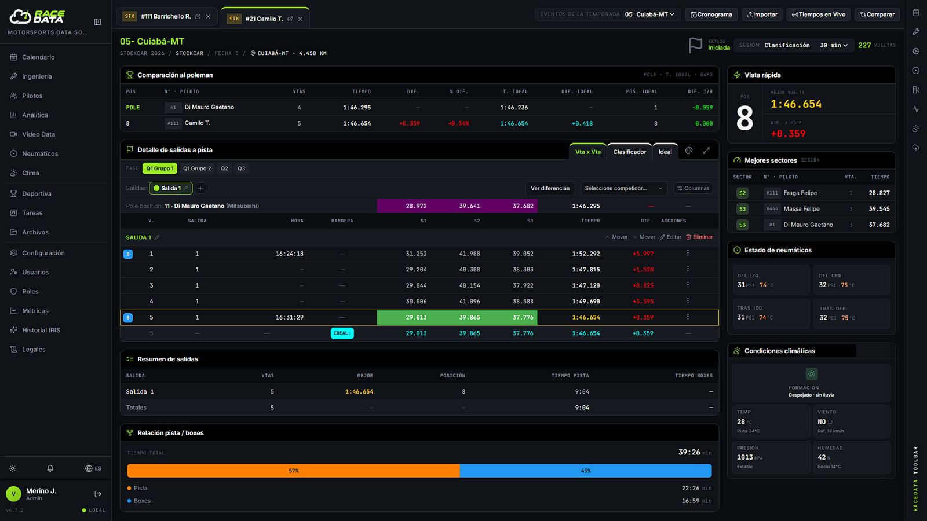Click Eliminar for Salida 1

pos(699,237)
